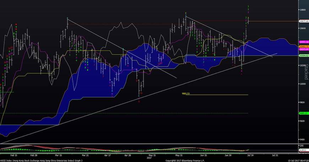Click the orange 10402.75 axis label
Image resolution: width=309 pixels, height=162 pixels.
click(x=303, y=46)
